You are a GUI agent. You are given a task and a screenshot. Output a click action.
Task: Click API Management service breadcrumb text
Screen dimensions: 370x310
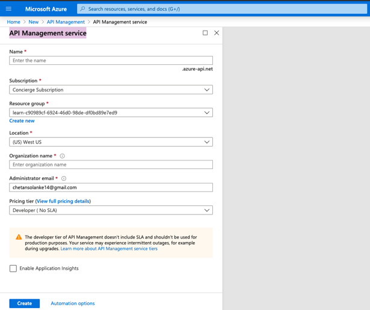(x=120, y=22)
